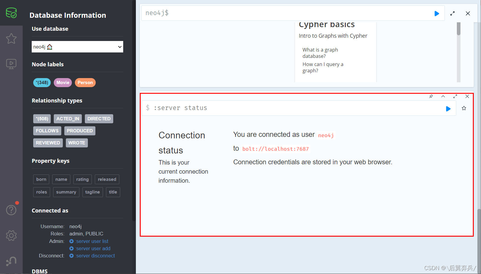Select the Person node label
This screenshot has width=481, height=274.
pyautogui.click(x=85, y=83)
